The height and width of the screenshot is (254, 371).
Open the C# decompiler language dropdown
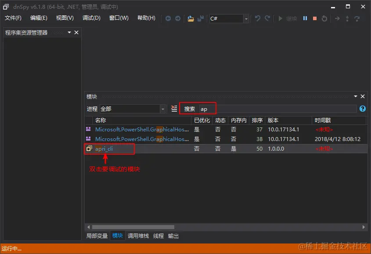[229, 18]
